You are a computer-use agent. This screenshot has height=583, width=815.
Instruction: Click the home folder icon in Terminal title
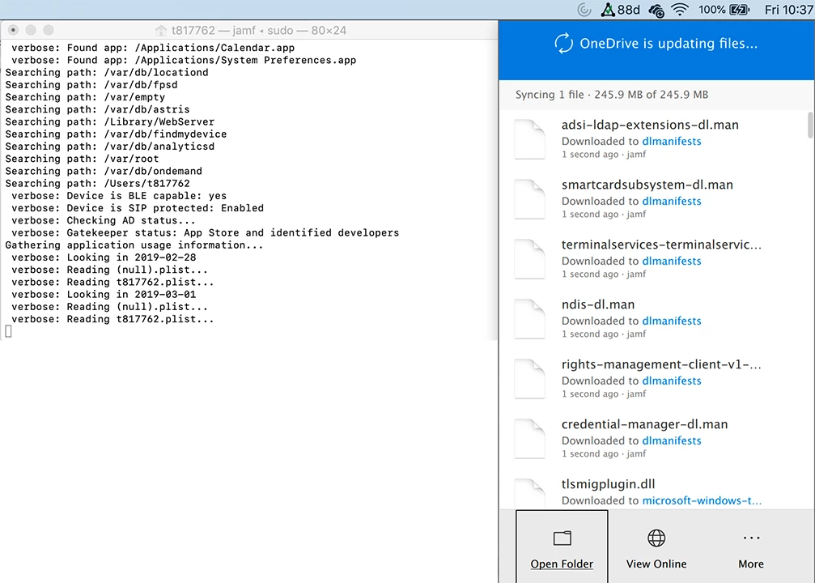click(161, 30)
